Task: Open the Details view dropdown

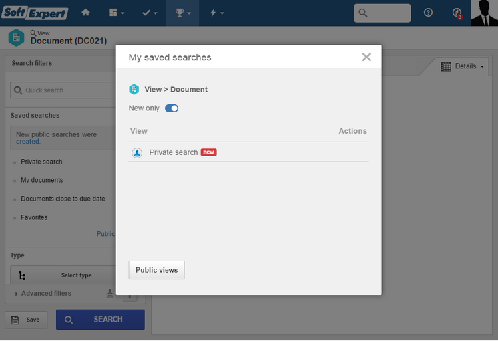Action: pos(463,66)
